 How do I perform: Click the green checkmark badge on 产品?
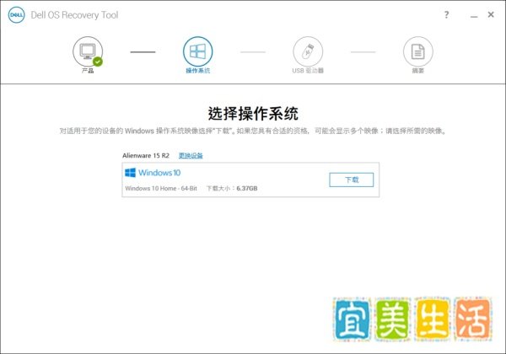point(98,62)
